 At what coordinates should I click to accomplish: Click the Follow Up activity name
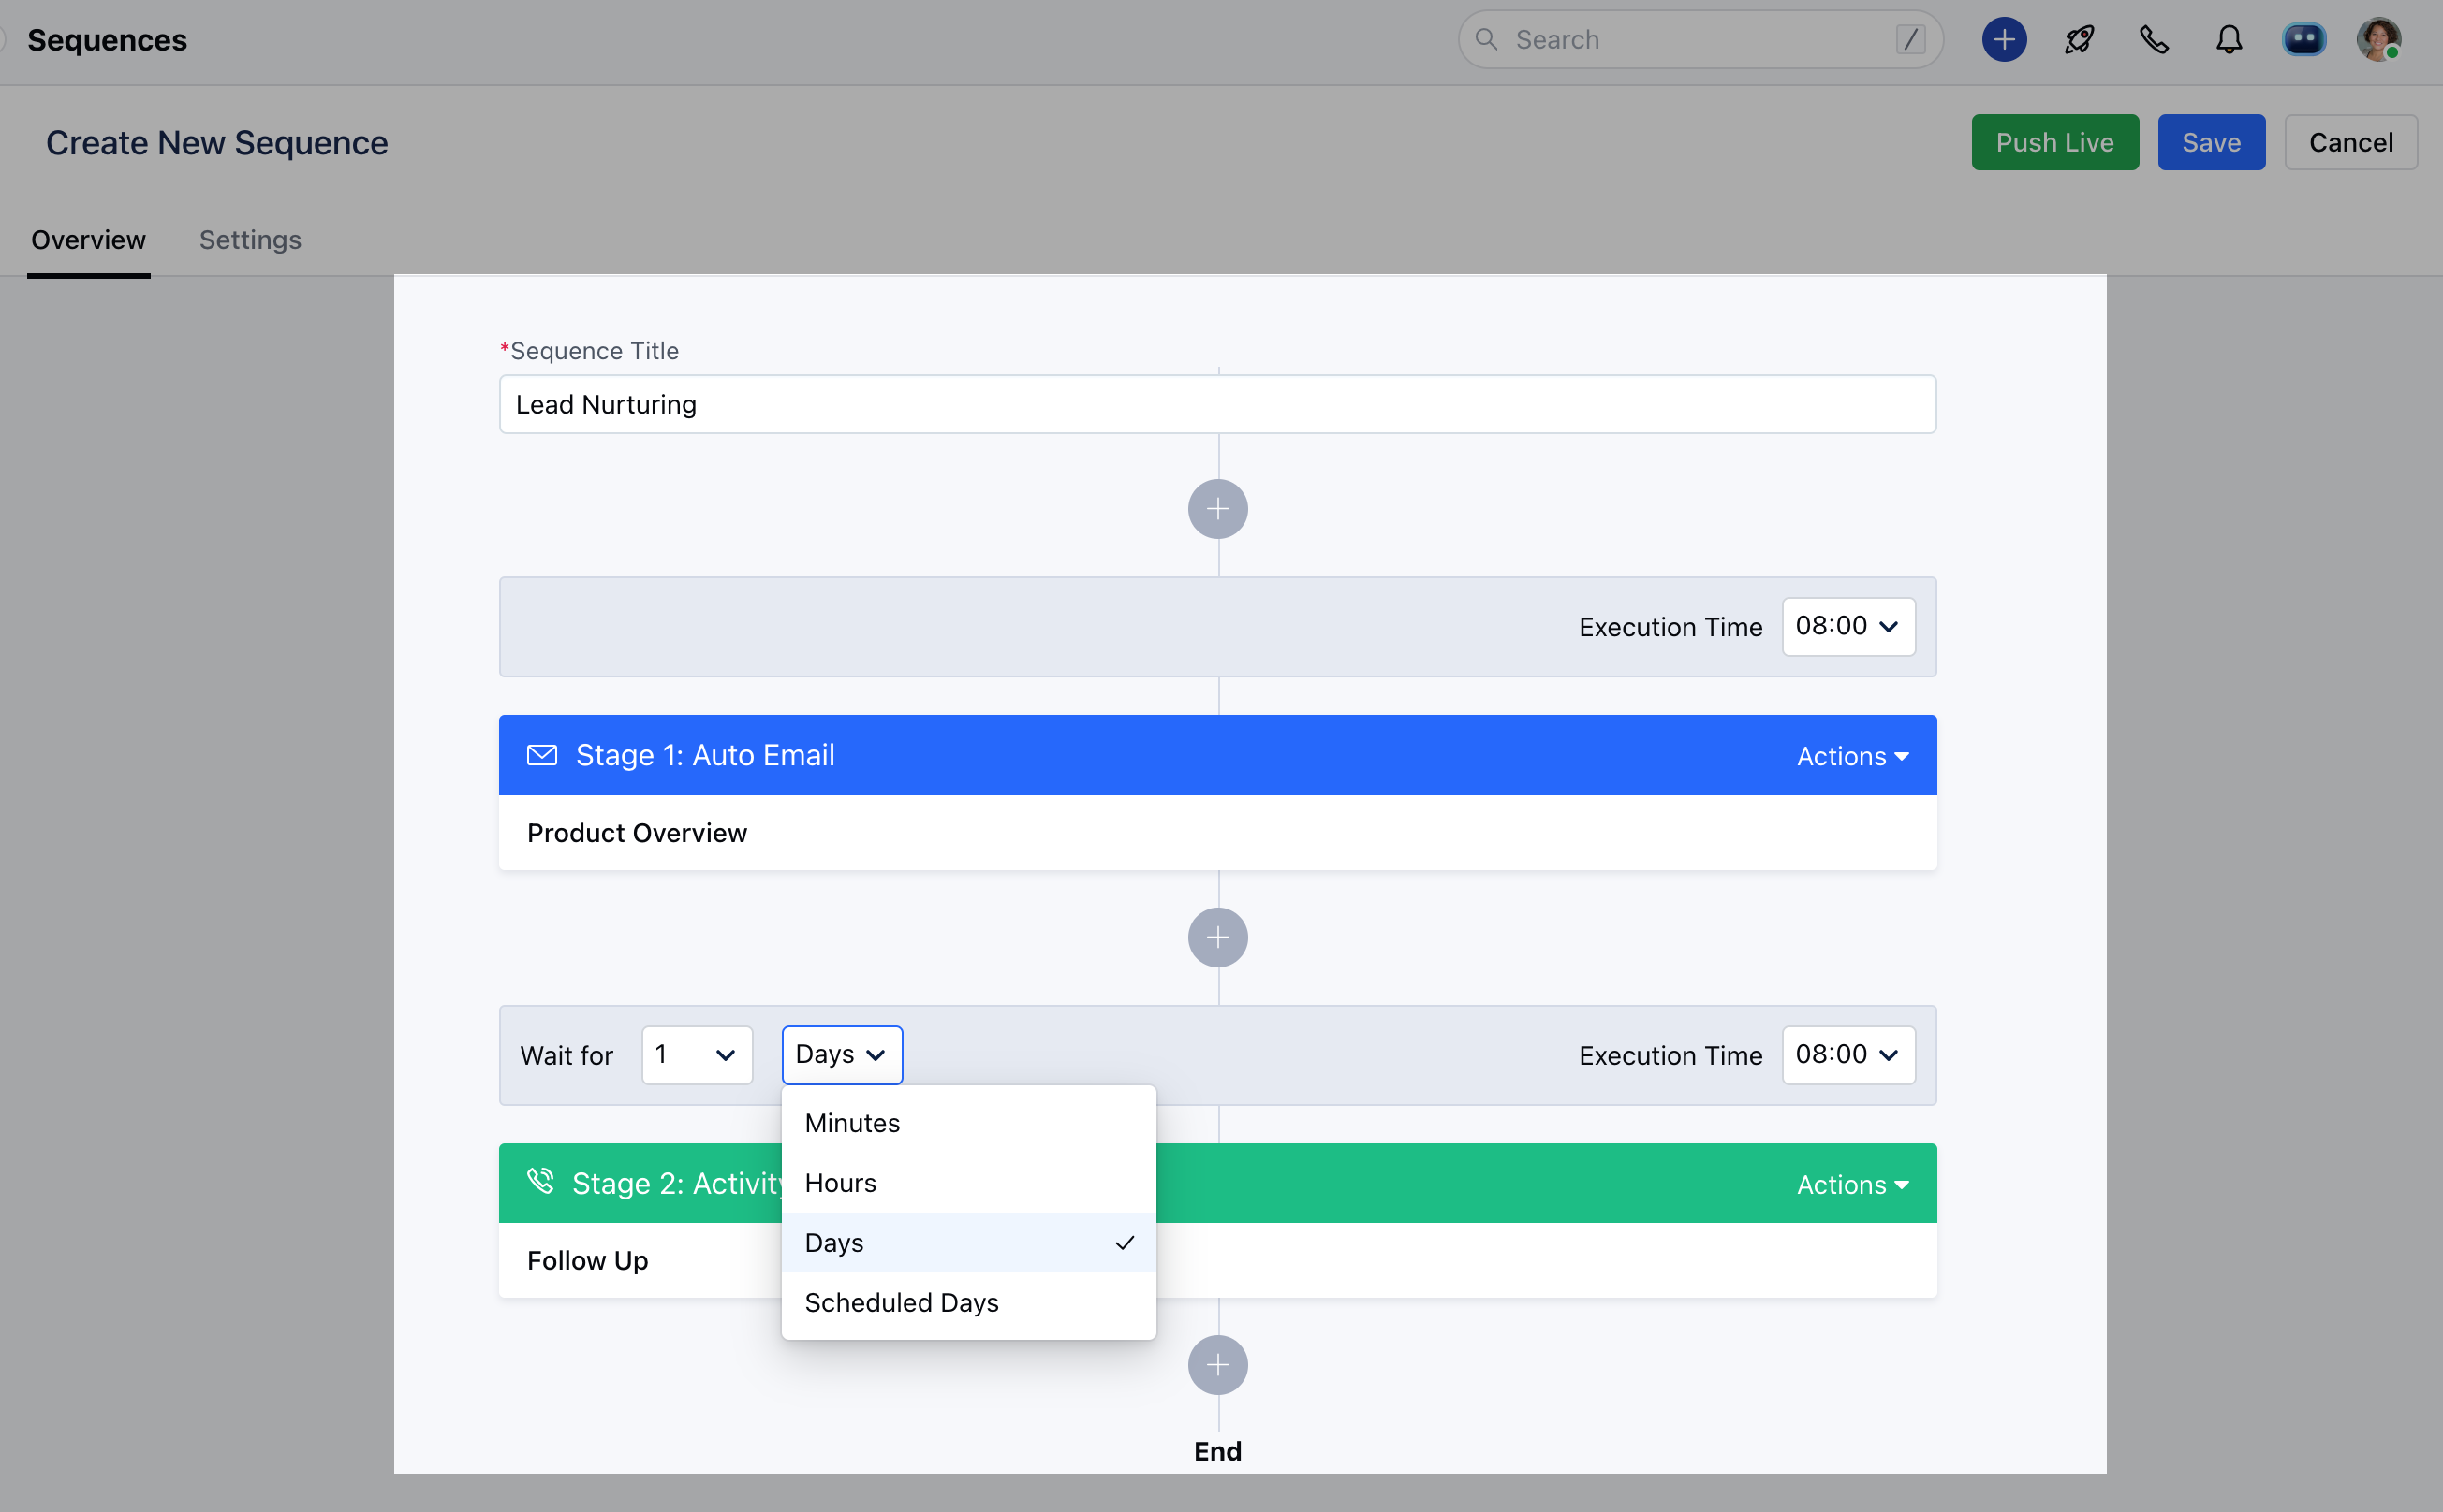click(x=587, y=1261)
